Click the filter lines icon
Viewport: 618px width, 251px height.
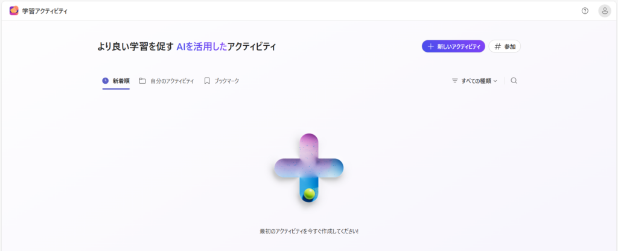point(455,81)
